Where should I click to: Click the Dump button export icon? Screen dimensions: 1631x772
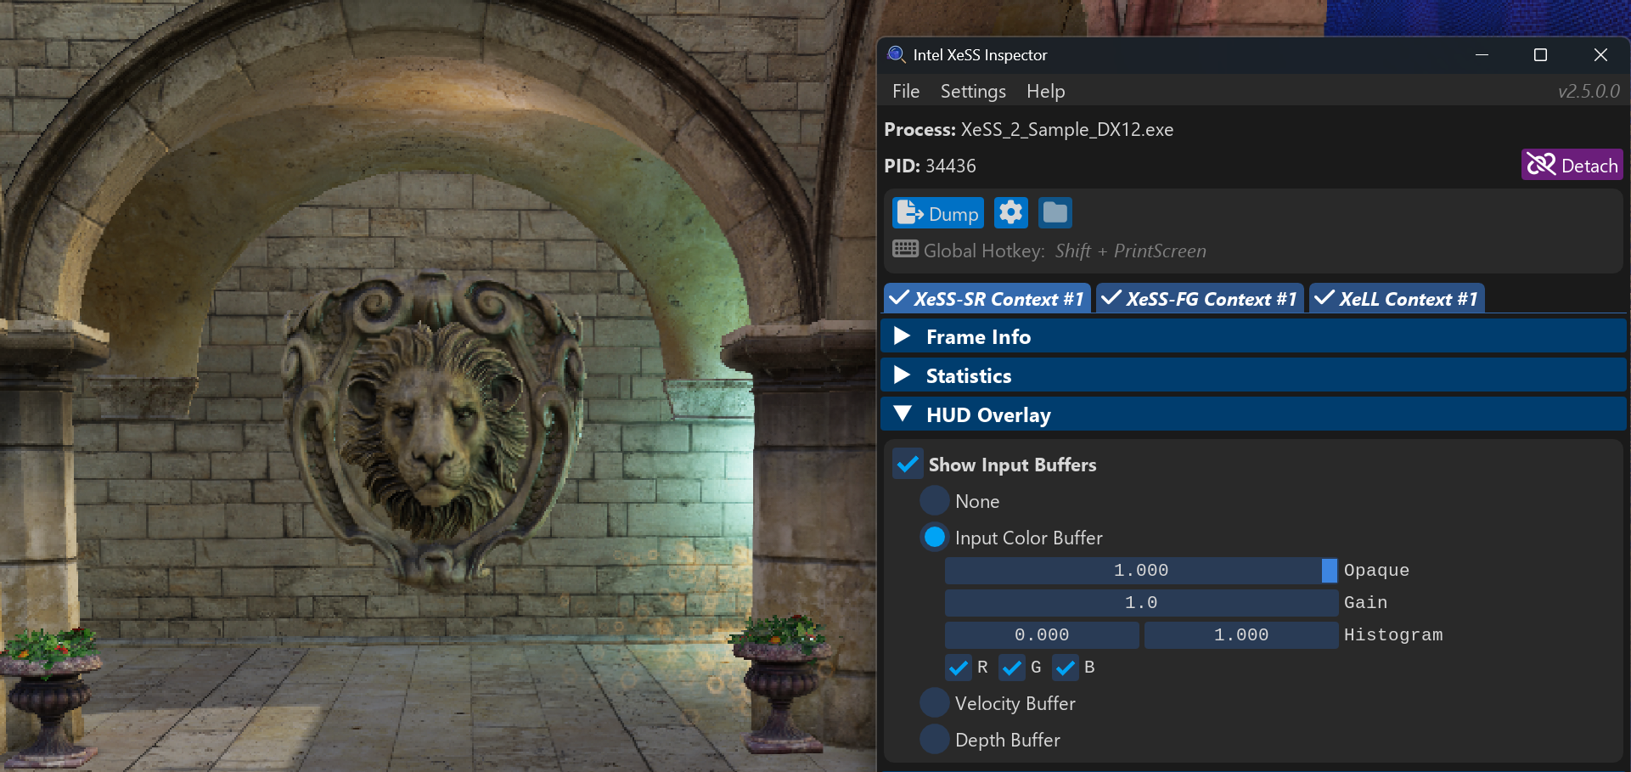[911, 212]
